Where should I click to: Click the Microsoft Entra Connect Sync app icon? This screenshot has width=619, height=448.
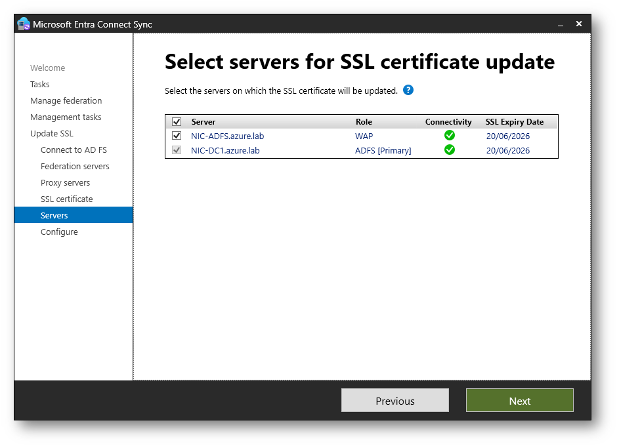click(x=24, y=24)
